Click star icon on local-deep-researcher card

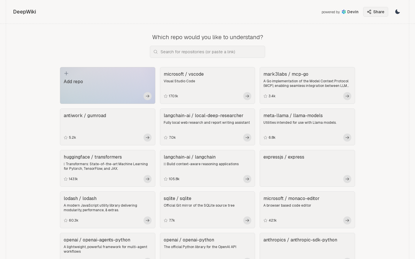click(x=166, y=138)
